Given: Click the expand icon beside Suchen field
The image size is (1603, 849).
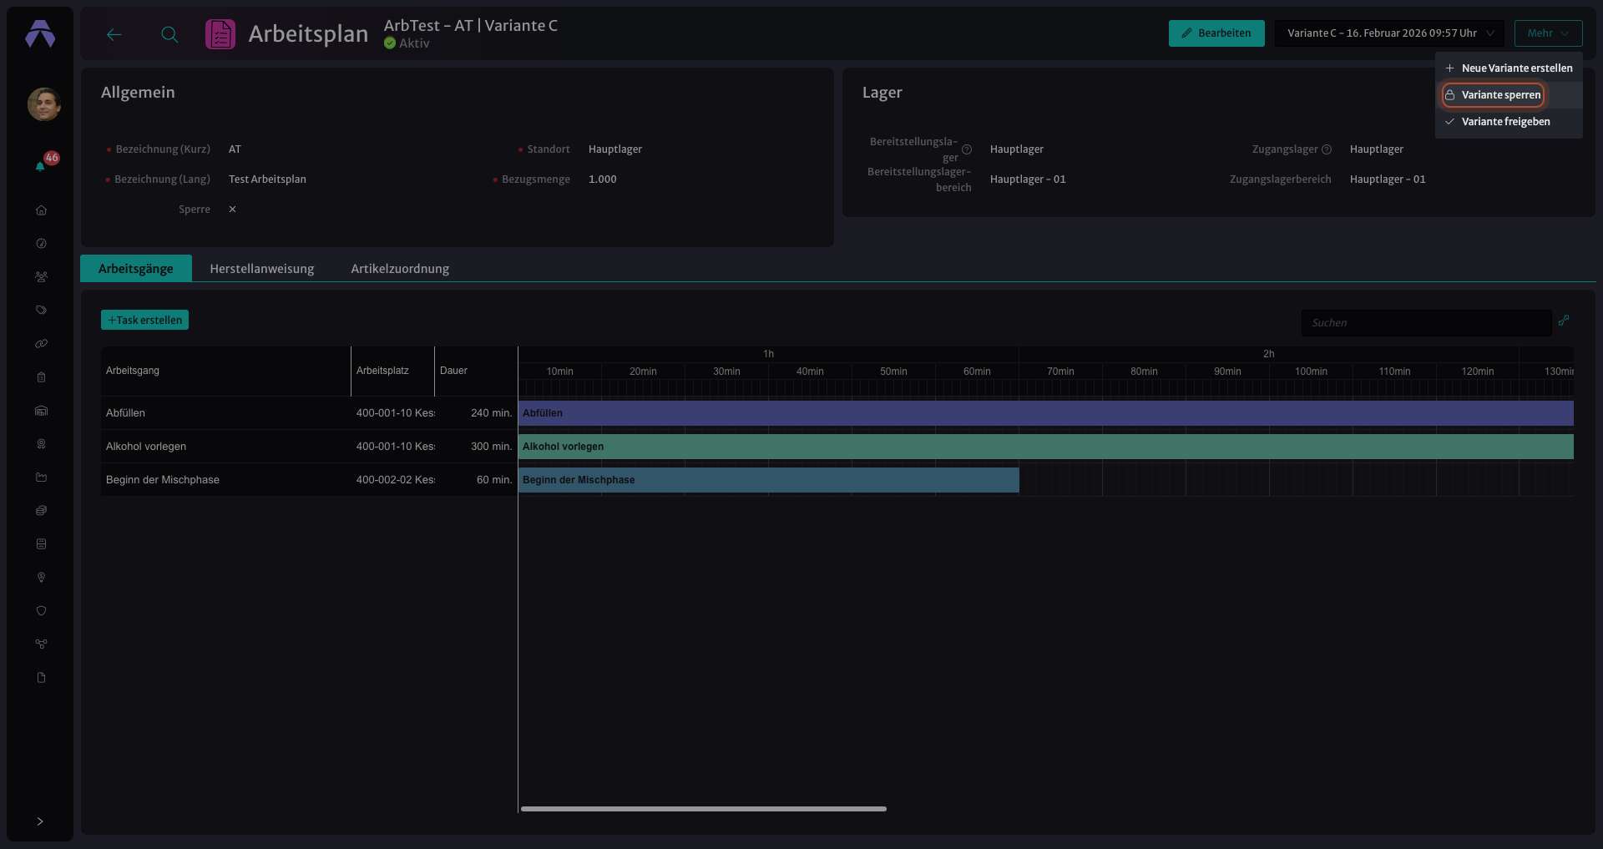Looking at the screenshot, I should pyautogui.click(x=1564, y=321).
